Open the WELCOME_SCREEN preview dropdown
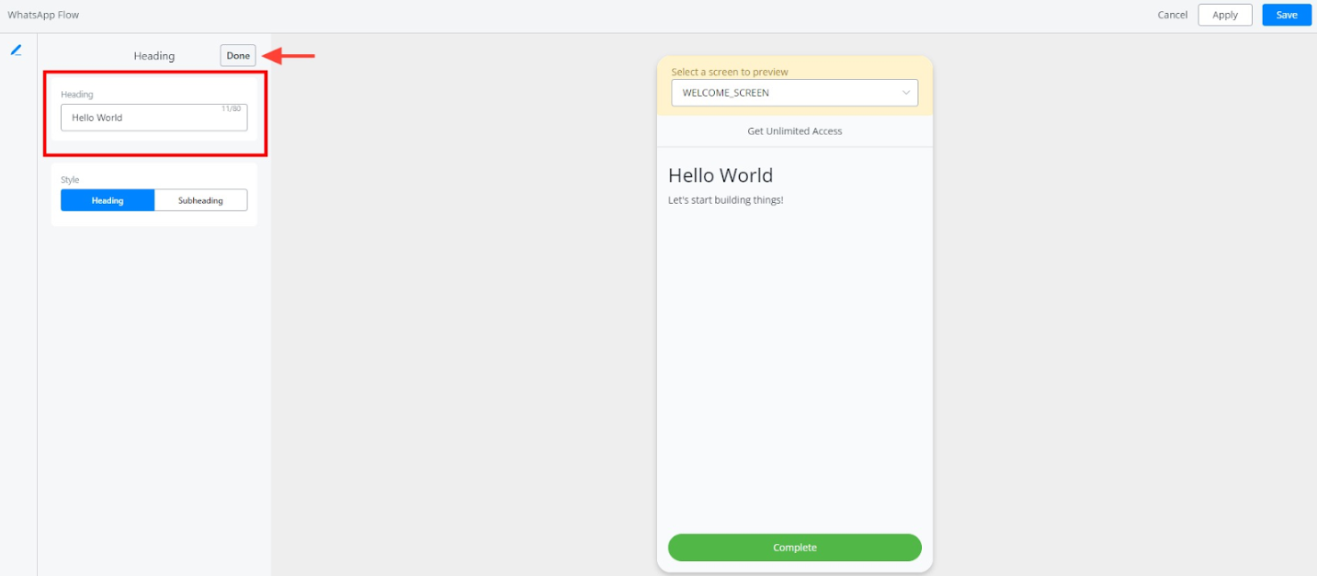1317x576 pixels. tap(793, 93)
